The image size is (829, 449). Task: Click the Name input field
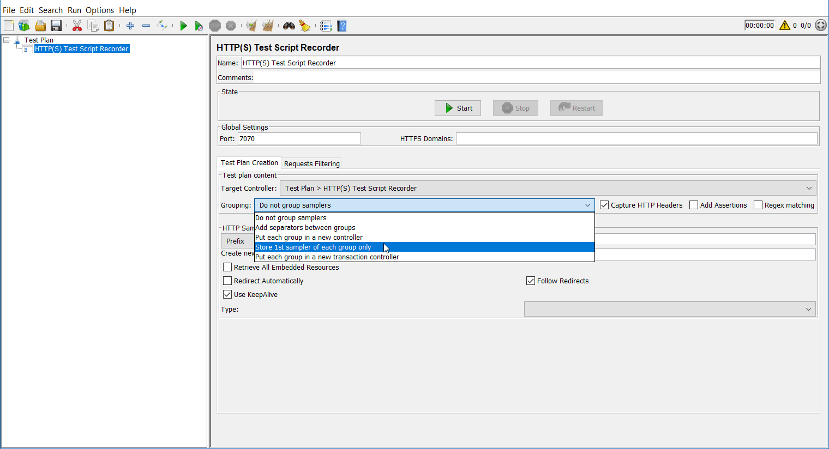pos(530,63)
